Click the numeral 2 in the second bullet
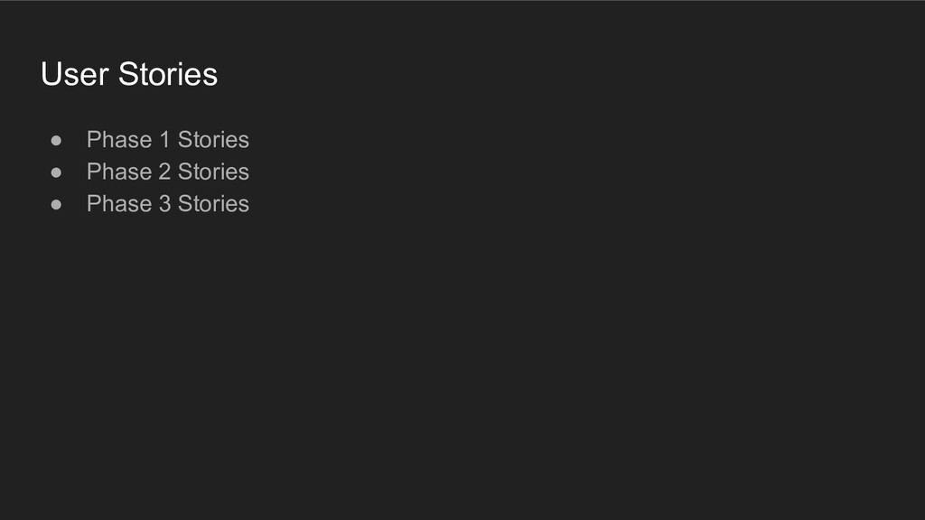The width and height of the screenshot is (925, 520). click(x=165, y=172)
